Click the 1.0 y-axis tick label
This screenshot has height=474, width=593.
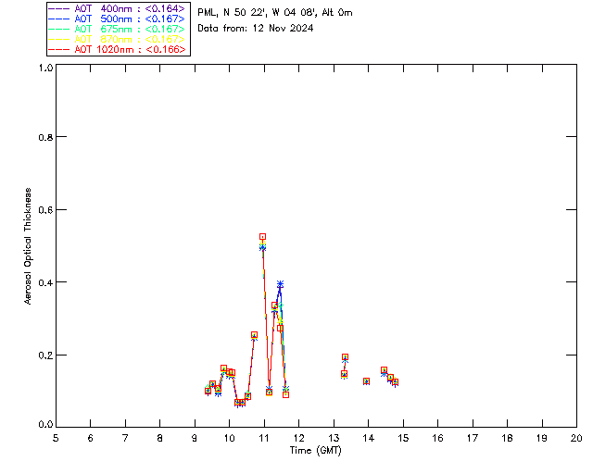pos(45,68)
